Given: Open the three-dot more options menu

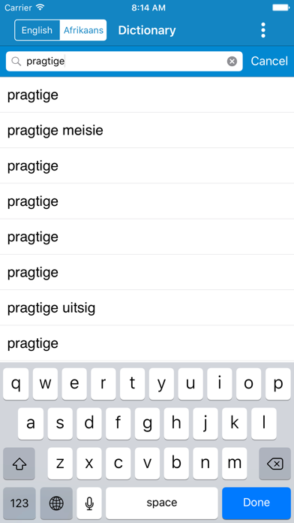Looking at the screenshot, I should click(x=263, y=30).
